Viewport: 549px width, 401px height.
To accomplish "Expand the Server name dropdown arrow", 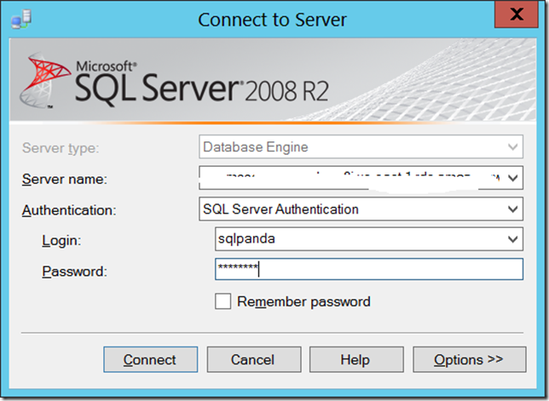I will [511, 178].
